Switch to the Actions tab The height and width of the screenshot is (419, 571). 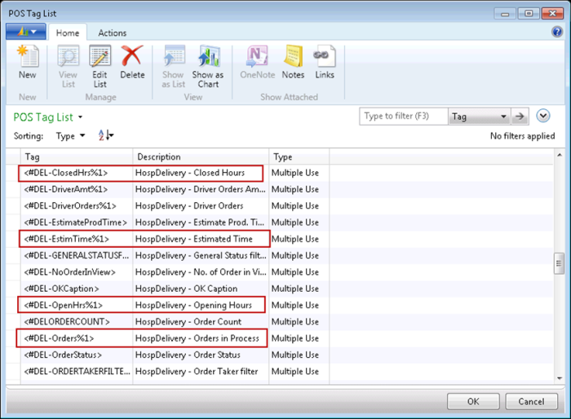(x=112, y=33)
